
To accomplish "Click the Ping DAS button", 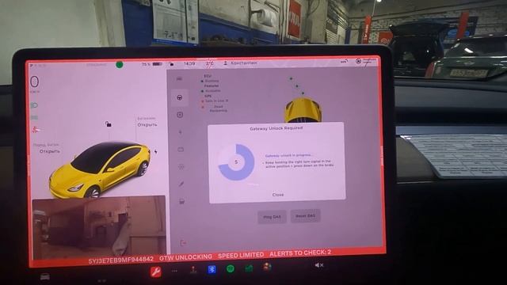I will pyautogui.click(x=272, y=217).
